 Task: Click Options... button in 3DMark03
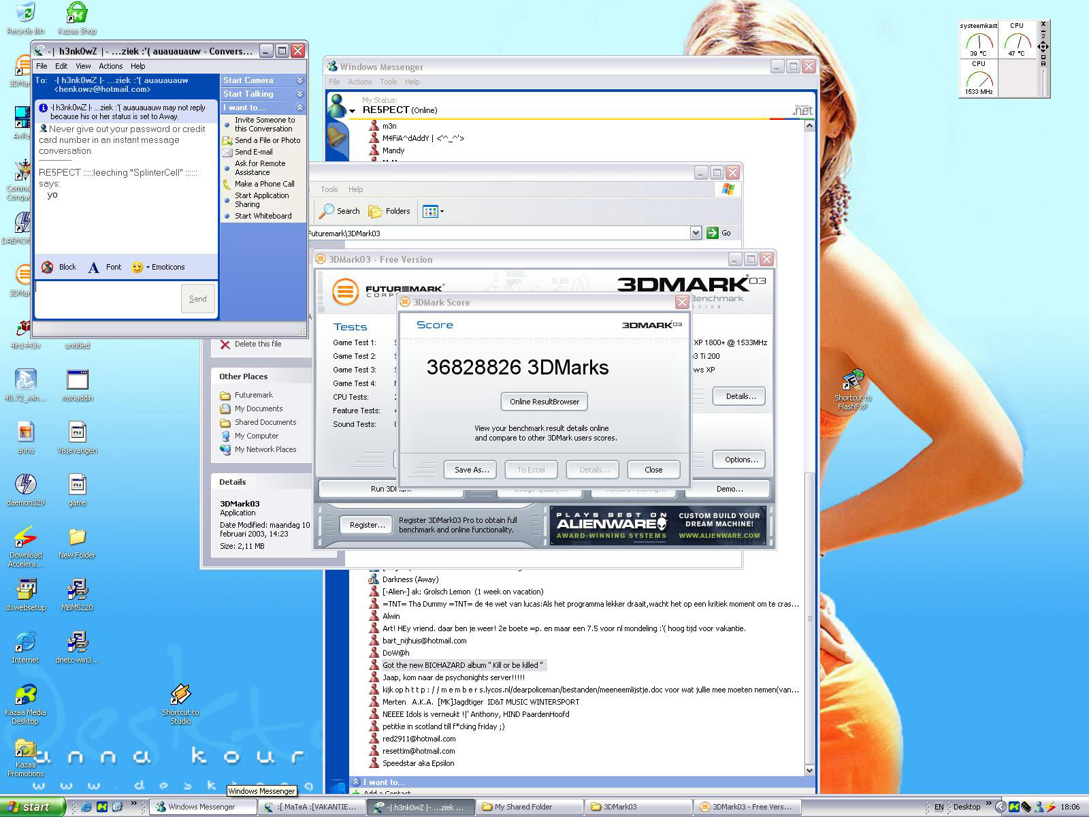tap(741, 460)
